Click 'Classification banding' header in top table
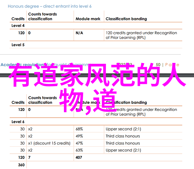 pyautogui.click(x=125, y=19)
